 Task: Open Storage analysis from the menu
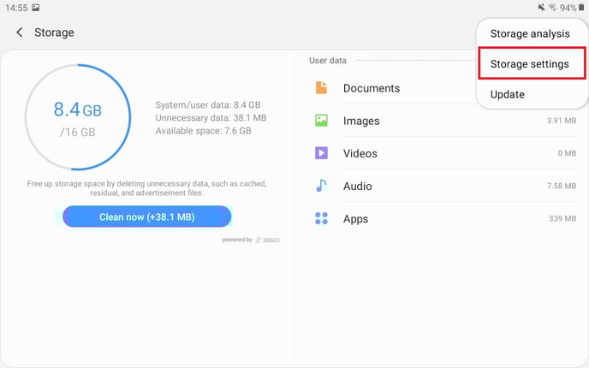pos(530,33)
